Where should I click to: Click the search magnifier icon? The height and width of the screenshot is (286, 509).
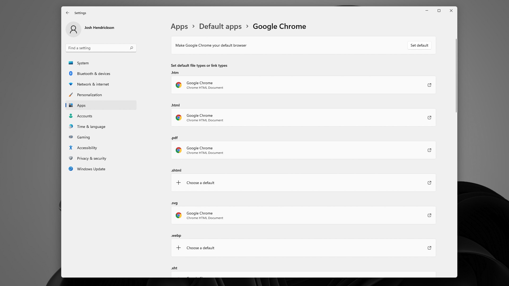(131, 48)
